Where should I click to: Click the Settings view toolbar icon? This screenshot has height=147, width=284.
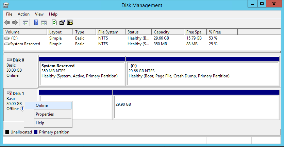(70, 22)
